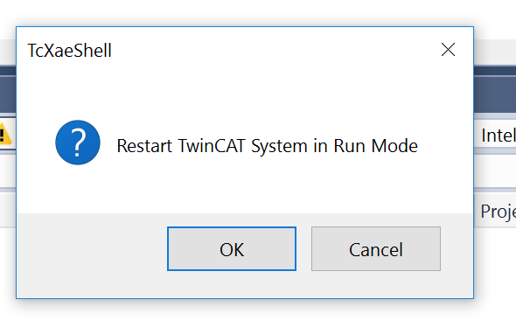
Task: Click the dark blue bar left of the dialog
Action: pyautogui.click(x=8, y=89)
